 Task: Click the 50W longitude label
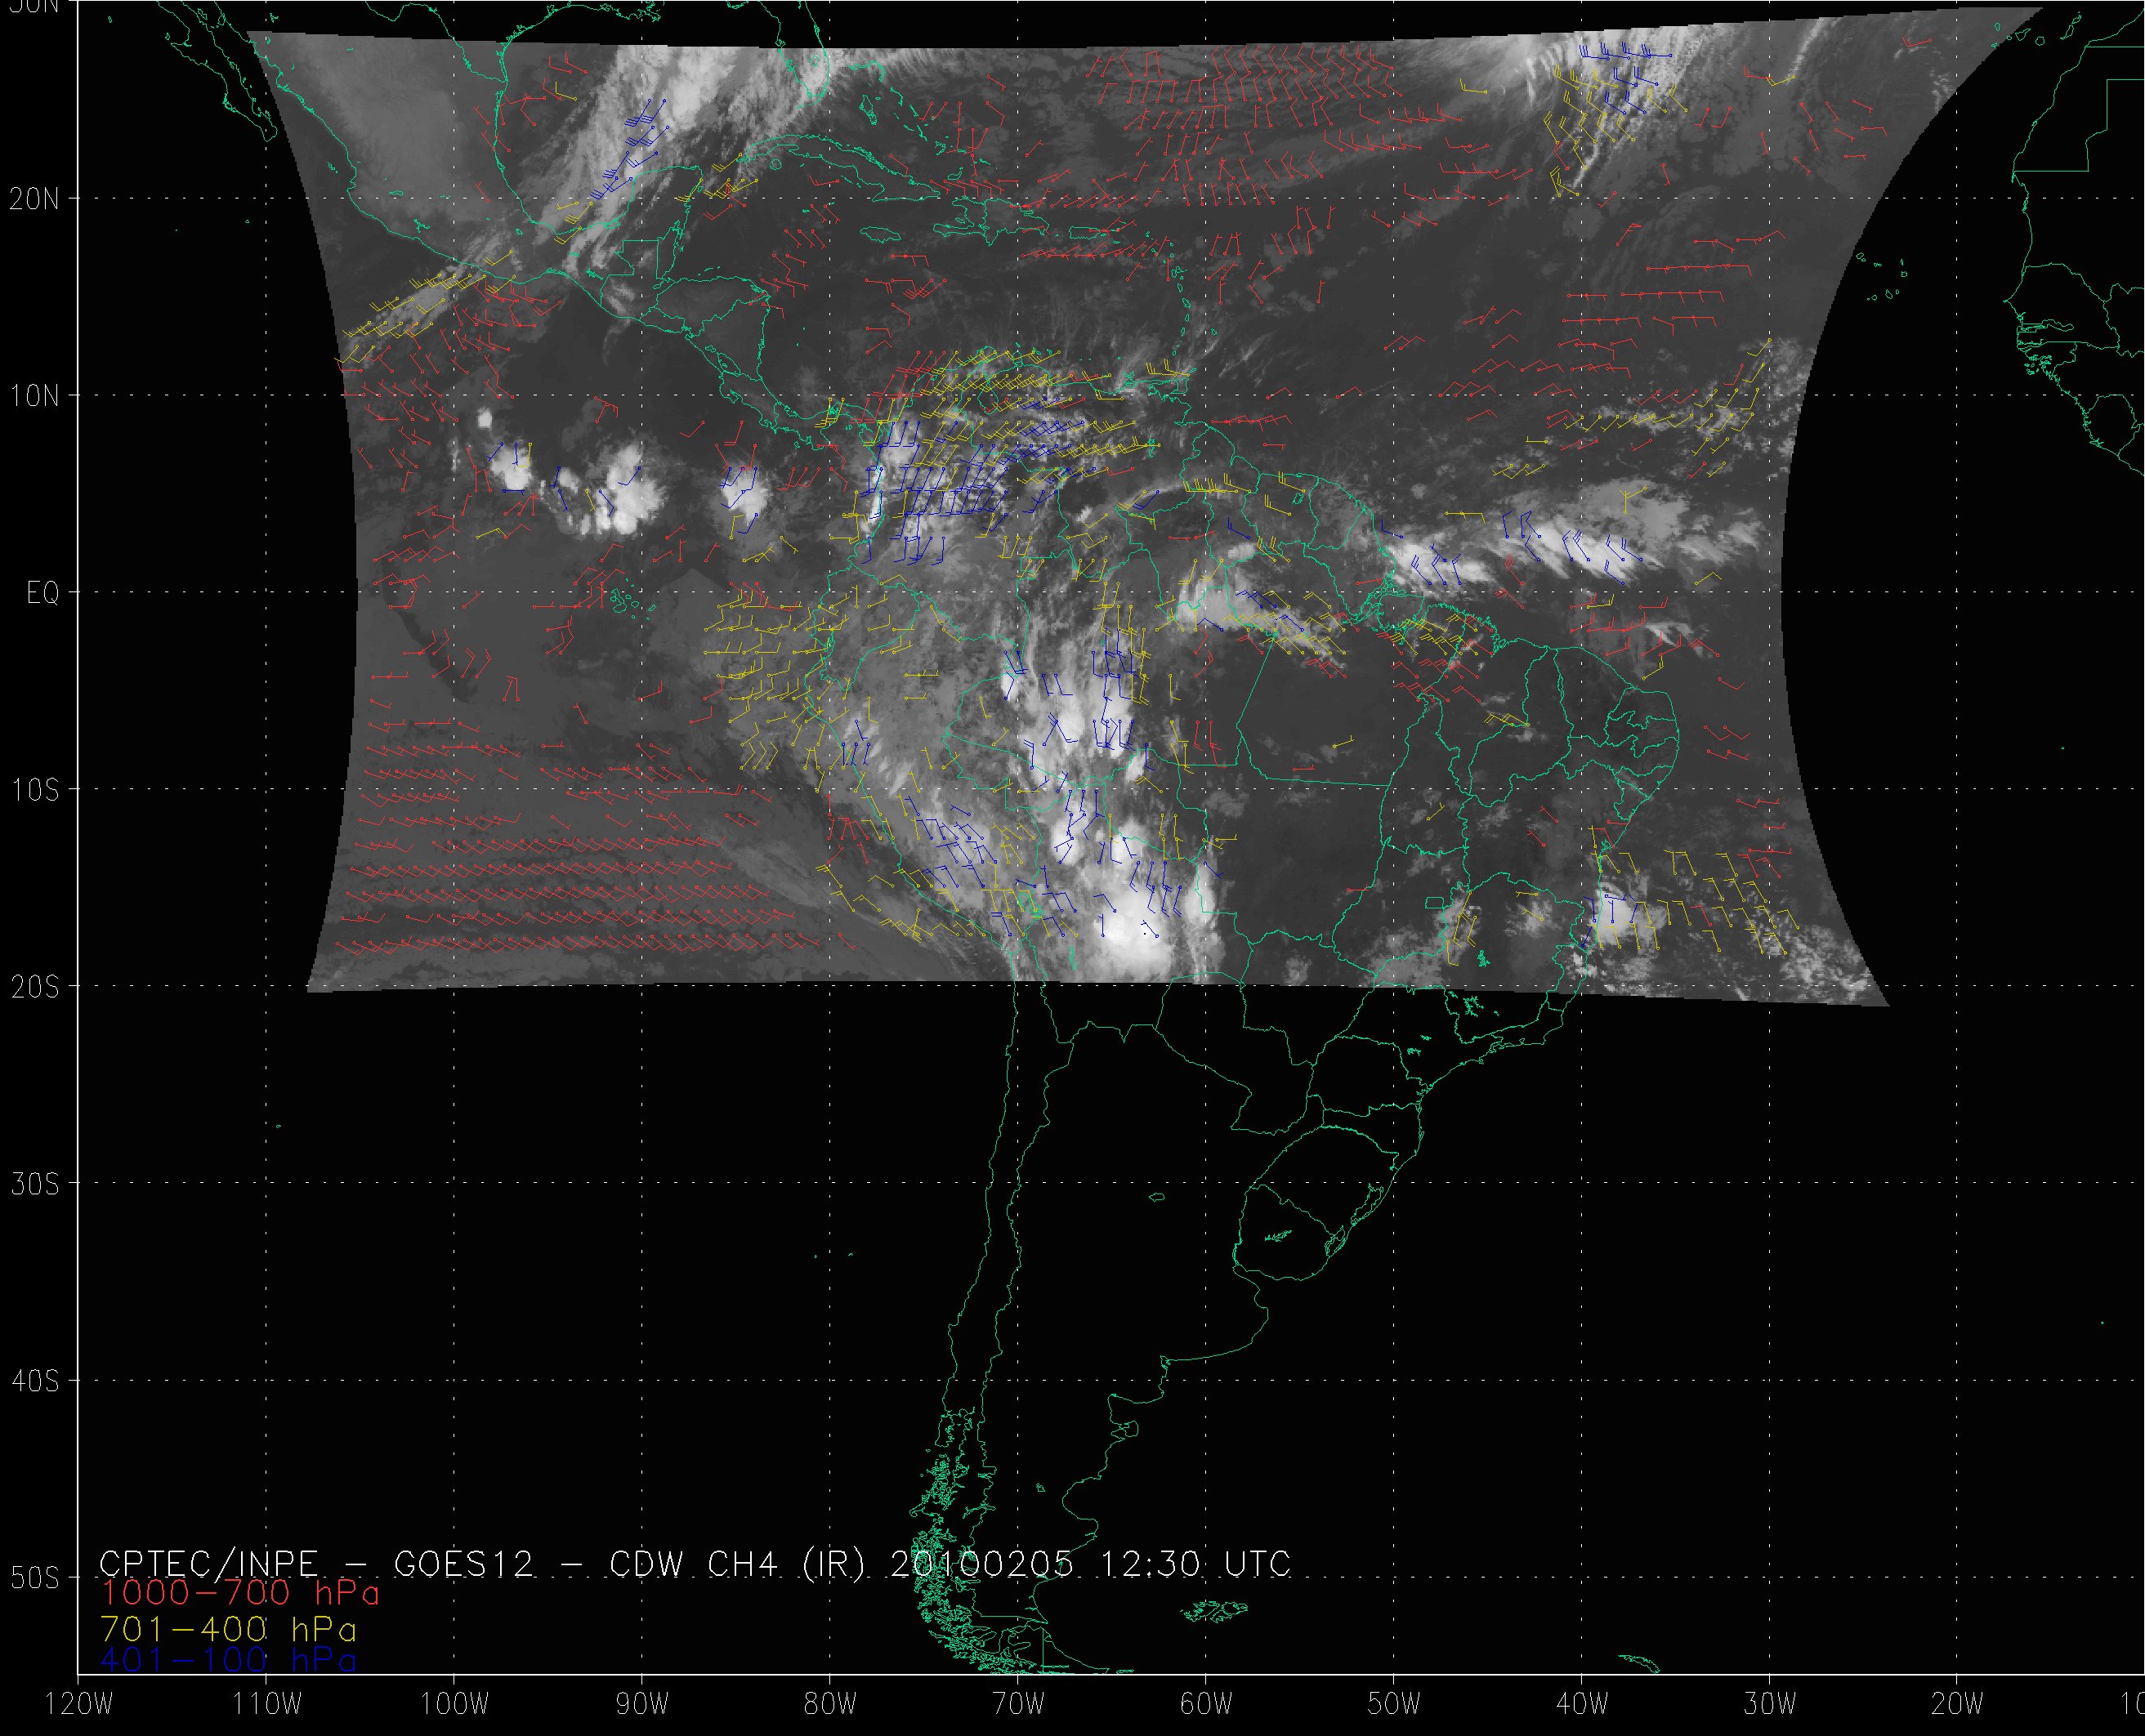(x=1394, y=1705)
